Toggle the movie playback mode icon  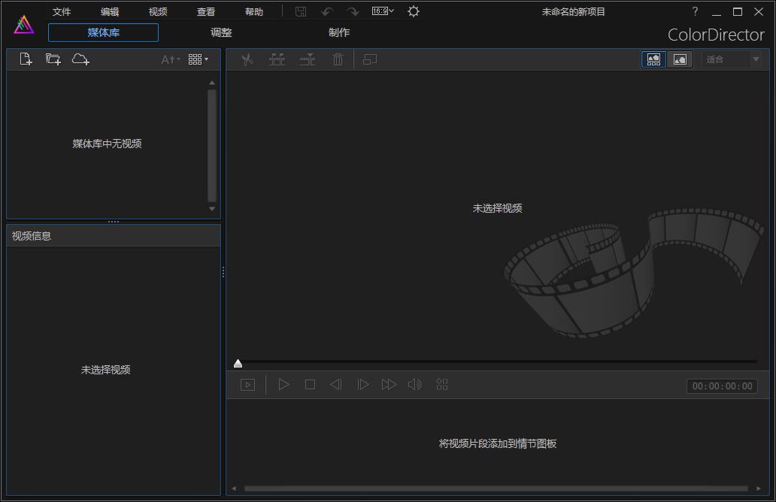(x=247, y=385)
